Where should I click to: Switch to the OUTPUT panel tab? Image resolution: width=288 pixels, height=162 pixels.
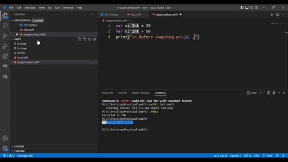click(x=122, y=93)
